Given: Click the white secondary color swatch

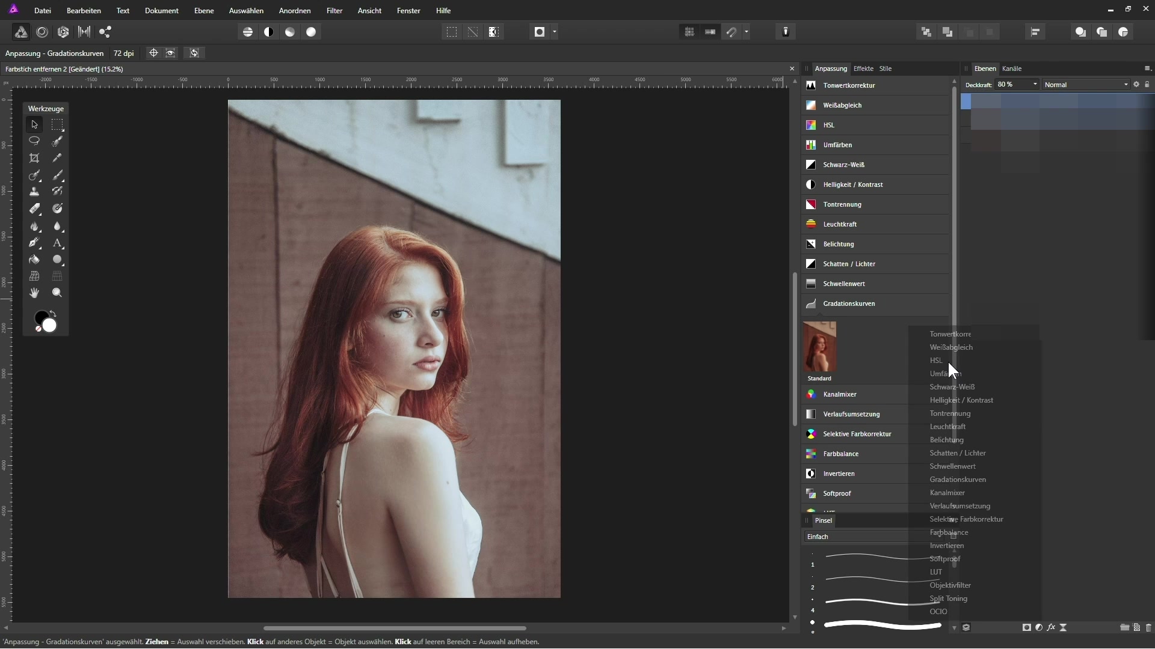Looking at the screenshot, I should pos(50,326).
